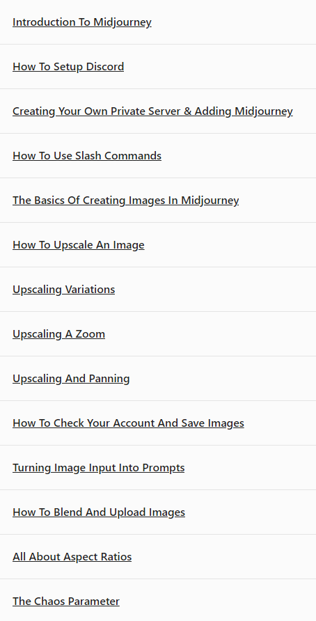Open All About Aspect Ratios lesson
Image resolution: width=316 pixels, height=621 pixels.
click(72, 557)
